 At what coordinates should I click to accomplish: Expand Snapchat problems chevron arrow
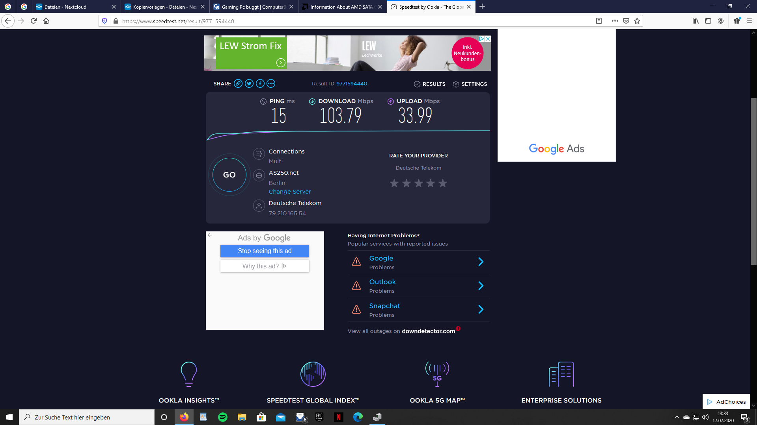pyautogui.click(x=481, y=310)
